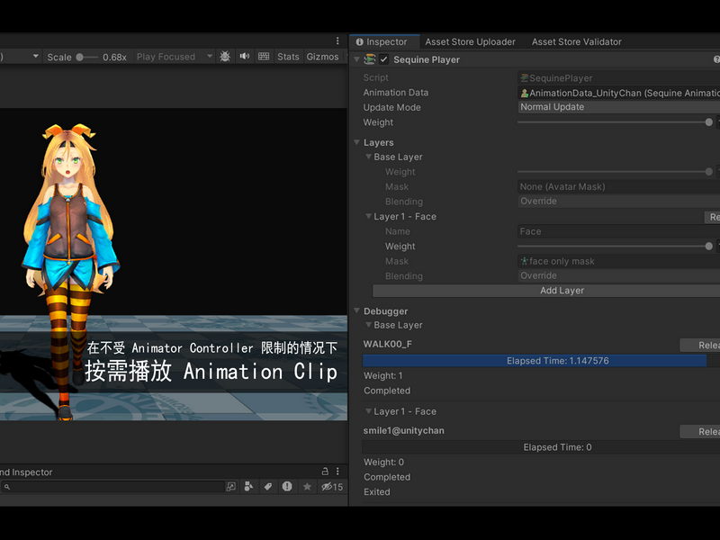Open the Update Mode dropdown
Image resolution: width=720 pixels, height=540 pixels.
(x=618, y=107)
